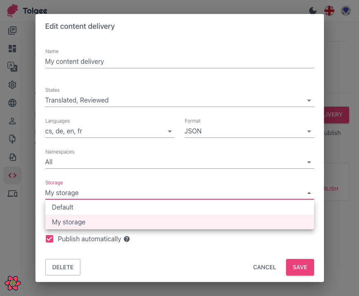The width and height of the screenshot is (359, 296).
Task: Select the dashboard icon in the sidebar
Action: [x=12, y=49]
